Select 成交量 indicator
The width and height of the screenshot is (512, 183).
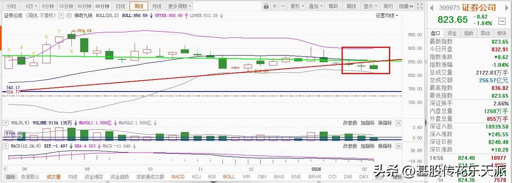pos(54,177)
